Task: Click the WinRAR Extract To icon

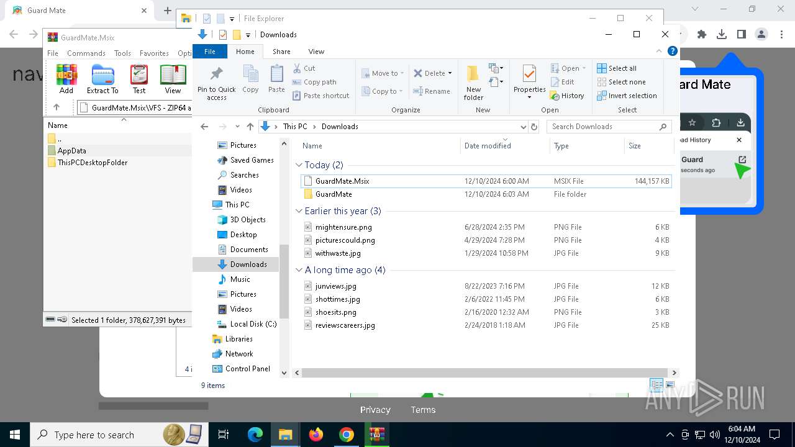Action: (x=102, y=79)
